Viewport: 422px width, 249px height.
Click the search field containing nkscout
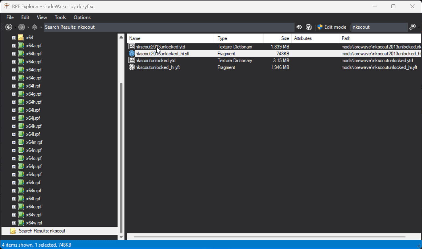(379, 27)
